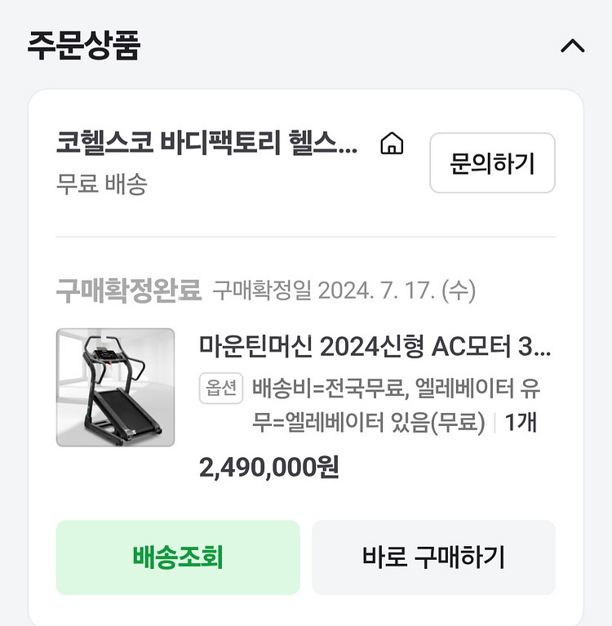Viewport: 612px width, 626px height.
Task: Tap the 옵션 badge icon
Action: (221, 389)
